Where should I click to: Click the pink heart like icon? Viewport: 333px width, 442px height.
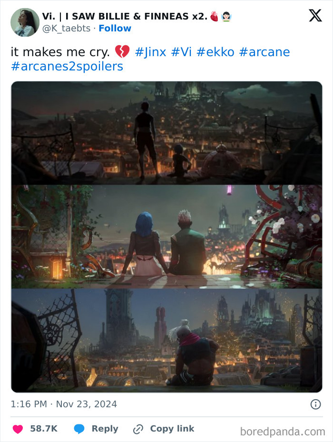[18, 429]
